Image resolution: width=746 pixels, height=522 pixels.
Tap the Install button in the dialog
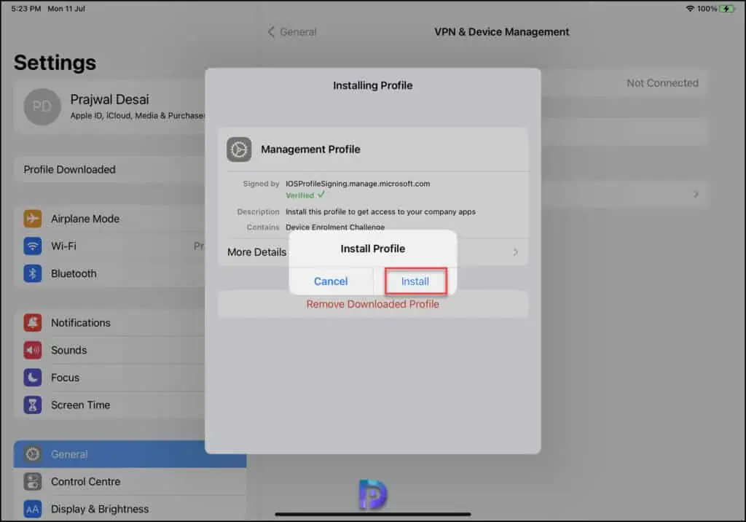(415, 281)
